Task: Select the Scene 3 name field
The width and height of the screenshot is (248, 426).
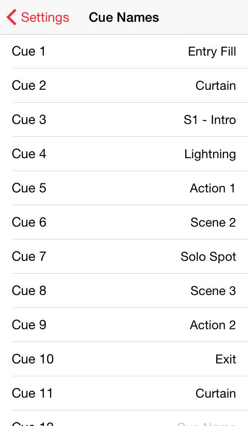Action: pos(213,291)
